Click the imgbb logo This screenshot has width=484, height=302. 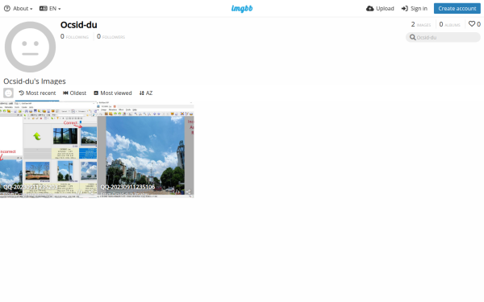(242, 9)
